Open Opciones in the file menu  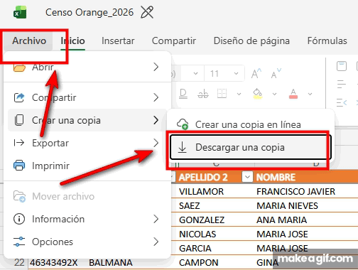coord(87,242)
